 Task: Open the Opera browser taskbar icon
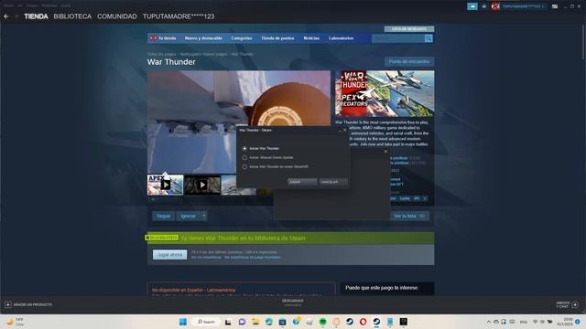tap(363, 322)
